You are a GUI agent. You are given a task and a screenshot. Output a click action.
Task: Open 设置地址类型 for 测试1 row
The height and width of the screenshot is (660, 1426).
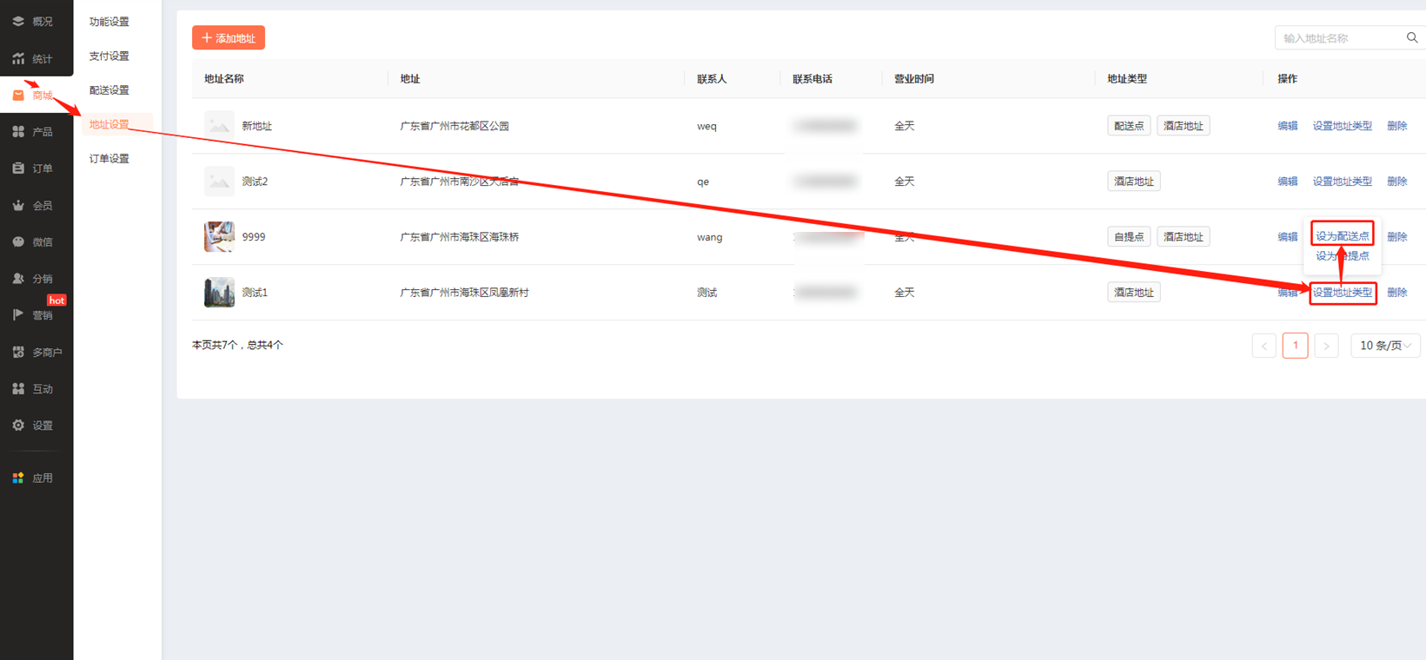(1343, 293)
